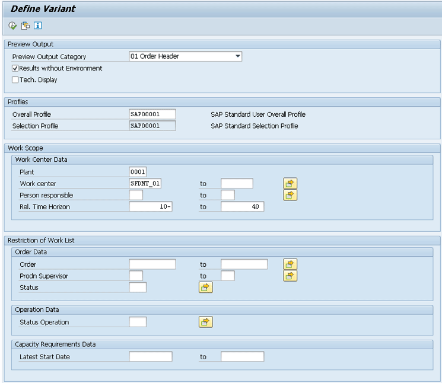Viewport: 442px width, 383px height.
Task: Click the Get Variant icon in toolbar
Action: point(26,25)
